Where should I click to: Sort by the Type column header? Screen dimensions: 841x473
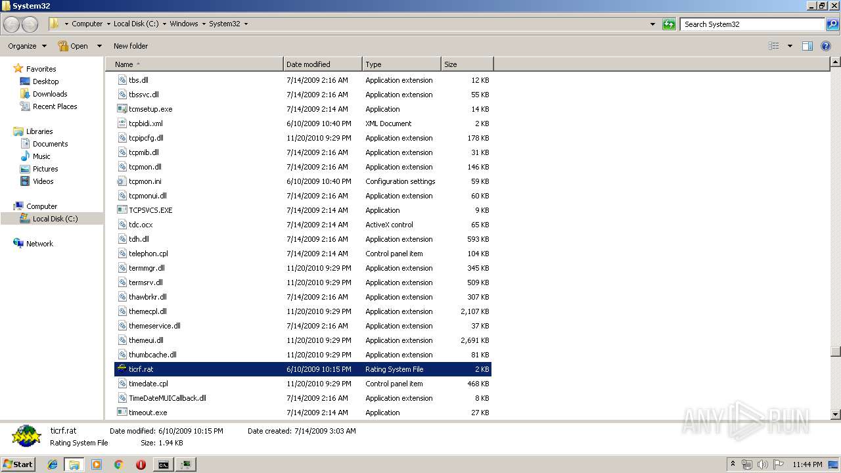click(x=401, y=64)
